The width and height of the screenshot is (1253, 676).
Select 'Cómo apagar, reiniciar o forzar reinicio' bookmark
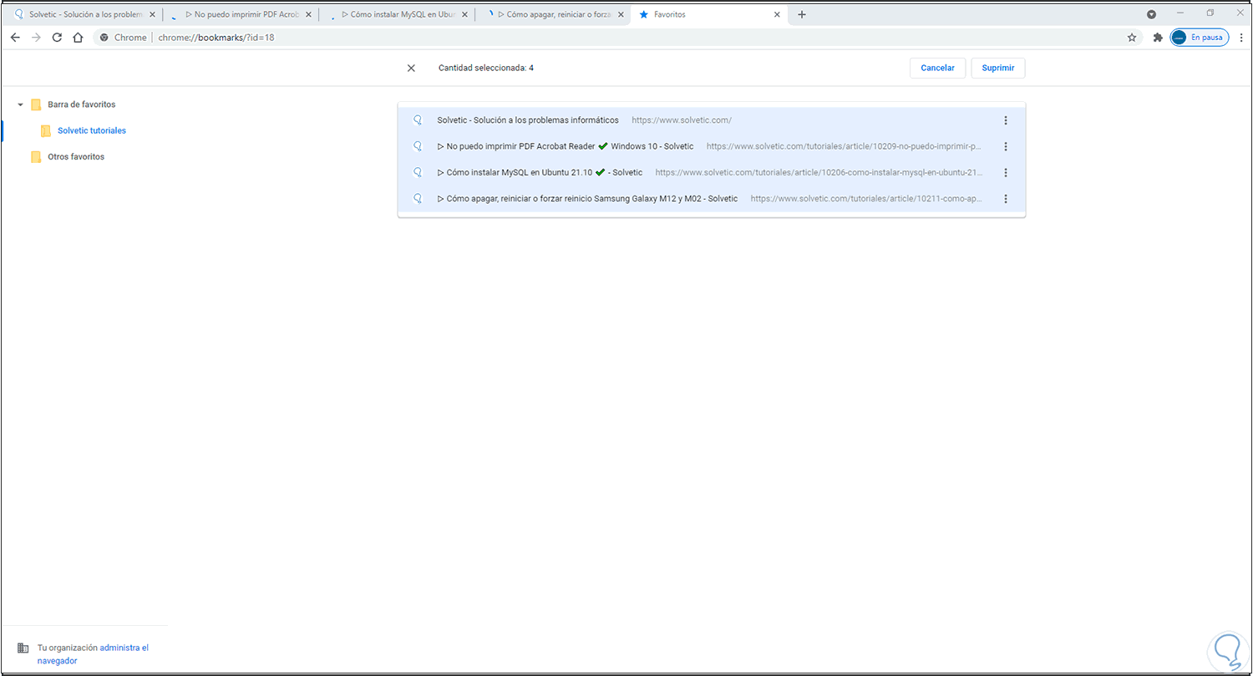(712, 199)
